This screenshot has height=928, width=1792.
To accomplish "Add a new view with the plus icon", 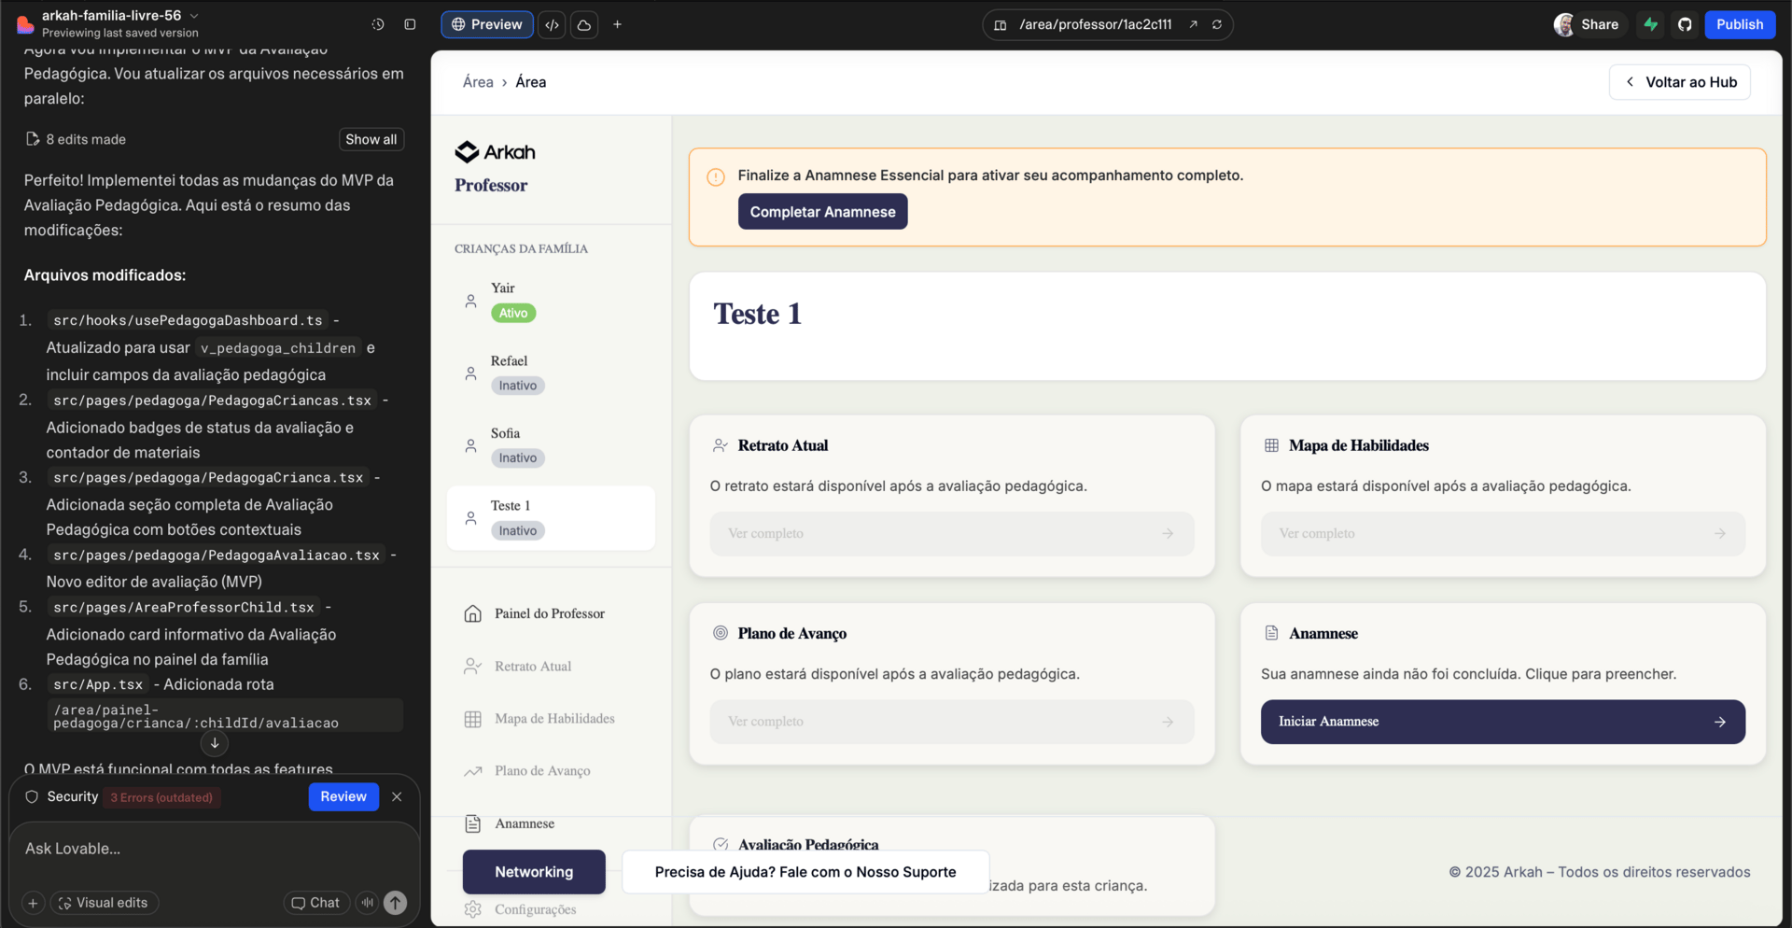I will [x=617, y=24].
